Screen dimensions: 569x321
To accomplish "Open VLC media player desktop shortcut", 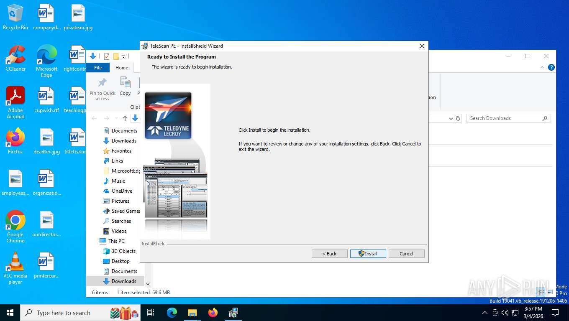I will click(15, 268).
